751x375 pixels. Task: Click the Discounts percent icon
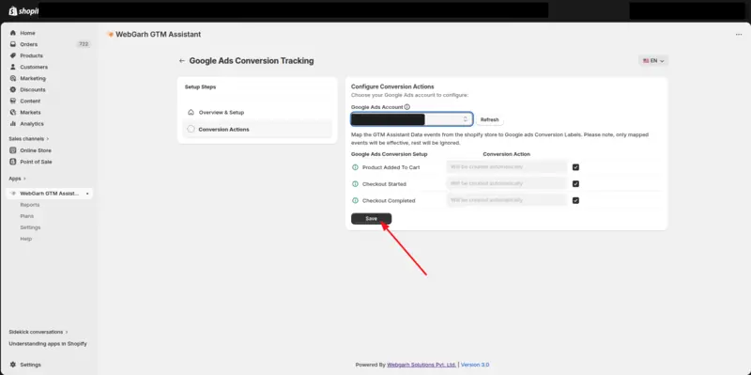point(13,89)
